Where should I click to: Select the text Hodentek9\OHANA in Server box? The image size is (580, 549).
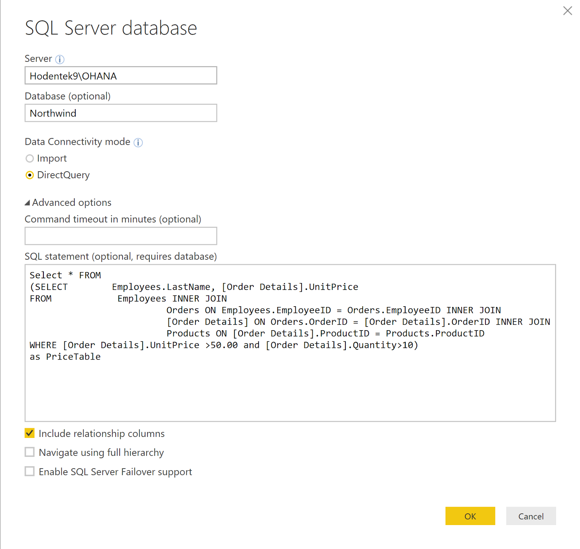pyautogui.click(x=72, y=76)
